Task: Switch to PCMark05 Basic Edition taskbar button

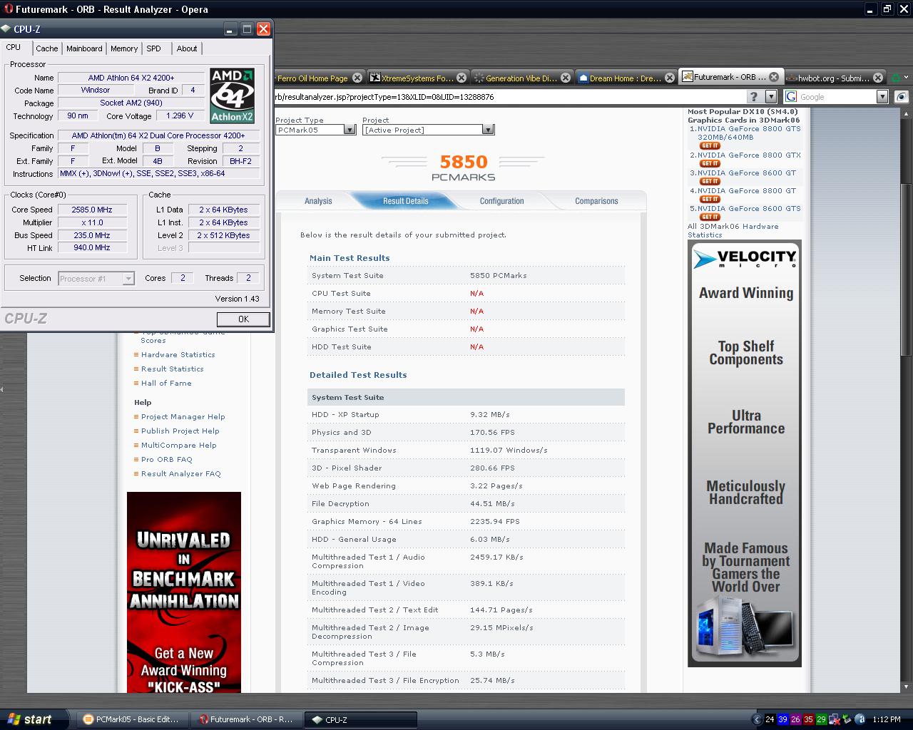Action: click(132, 720)
